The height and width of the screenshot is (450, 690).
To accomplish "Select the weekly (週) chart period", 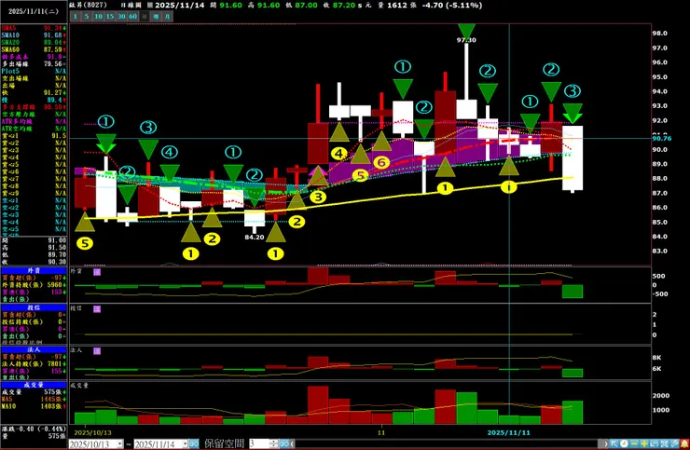I will click(x=156, y=16).
